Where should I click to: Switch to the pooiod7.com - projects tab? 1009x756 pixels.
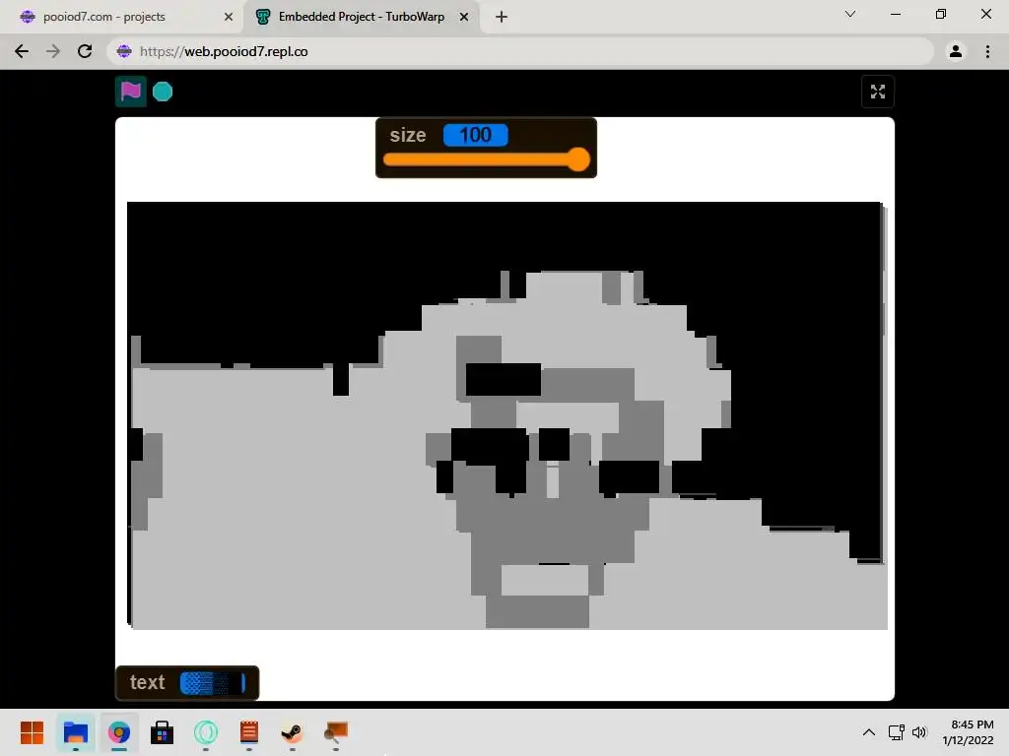pos(103,17)
